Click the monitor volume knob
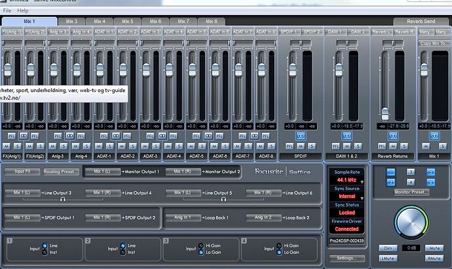 click(x=411, y=223)
